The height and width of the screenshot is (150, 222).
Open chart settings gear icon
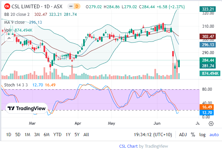pos(211,124)
